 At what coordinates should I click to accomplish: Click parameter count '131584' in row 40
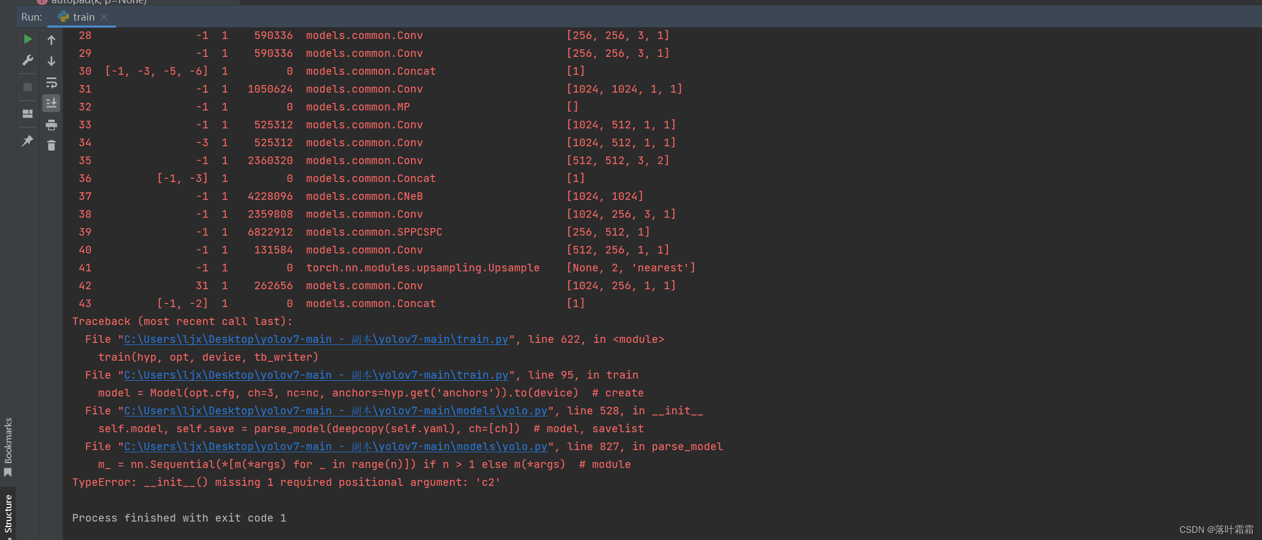[274, 250]
